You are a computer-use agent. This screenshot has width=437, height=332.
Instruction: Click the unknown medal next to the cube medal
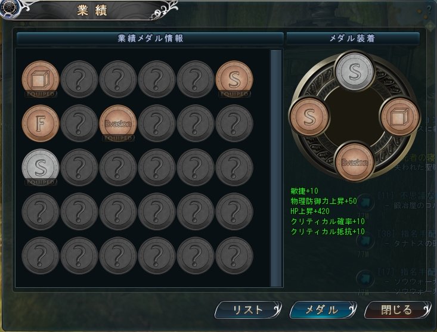(x=79, y=79)
